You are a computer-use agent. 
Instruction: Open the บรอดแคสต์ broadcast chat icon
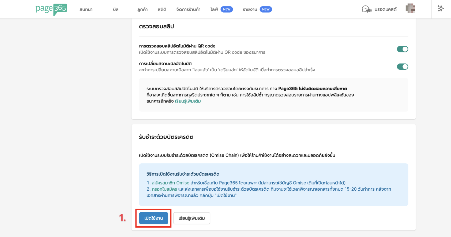pyautogui.click(x=367, y=9)
